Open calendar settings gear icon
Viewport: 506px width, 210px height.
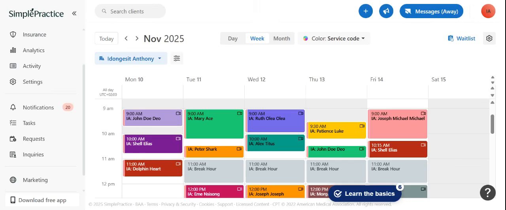click(x=489, y=38)
